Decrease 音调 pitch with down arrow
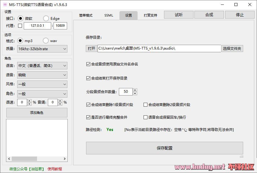Viewport: 257px width, 173px height. [x=60, y=104]
